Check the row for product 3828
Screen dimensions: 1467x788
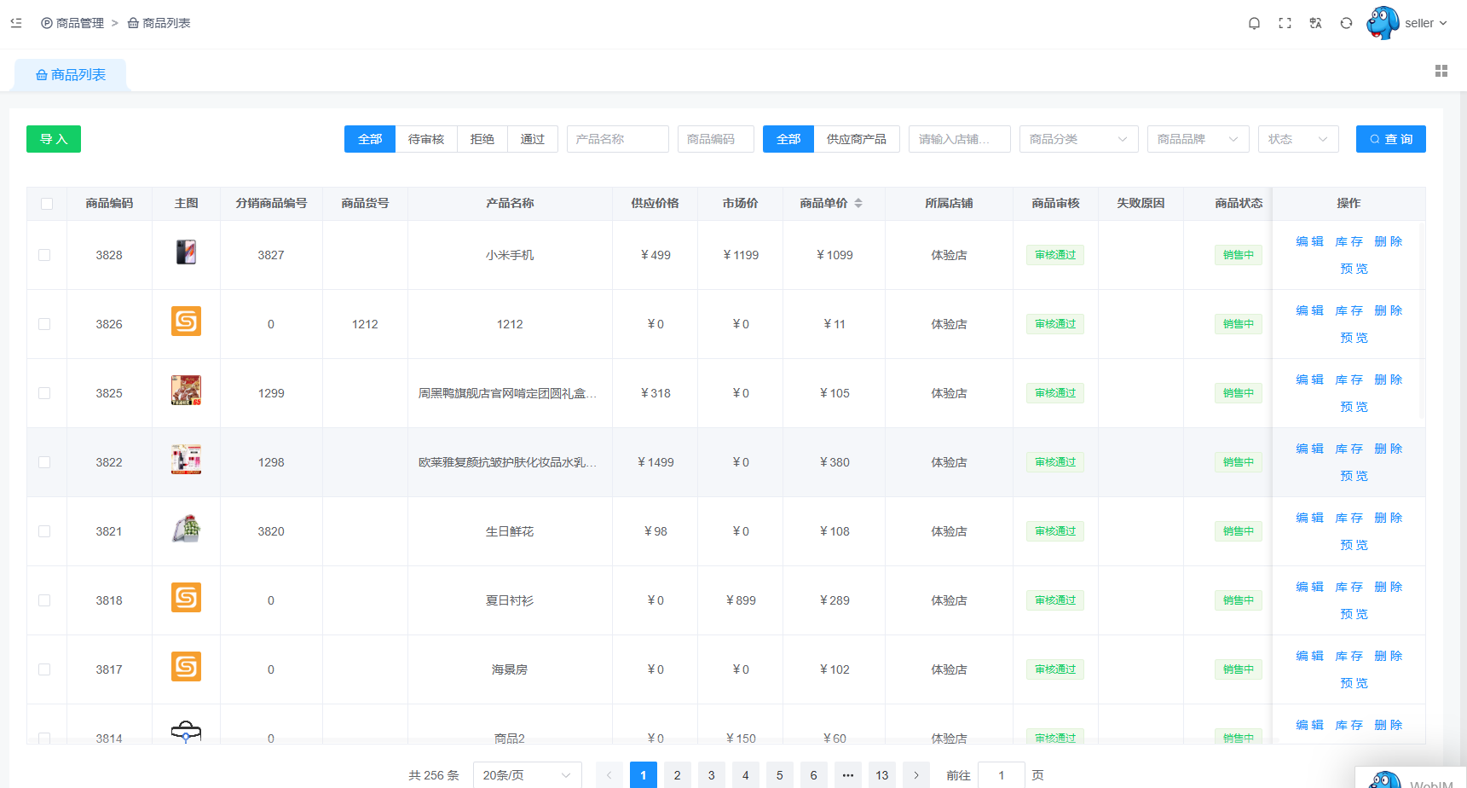[x=44, y=255]
